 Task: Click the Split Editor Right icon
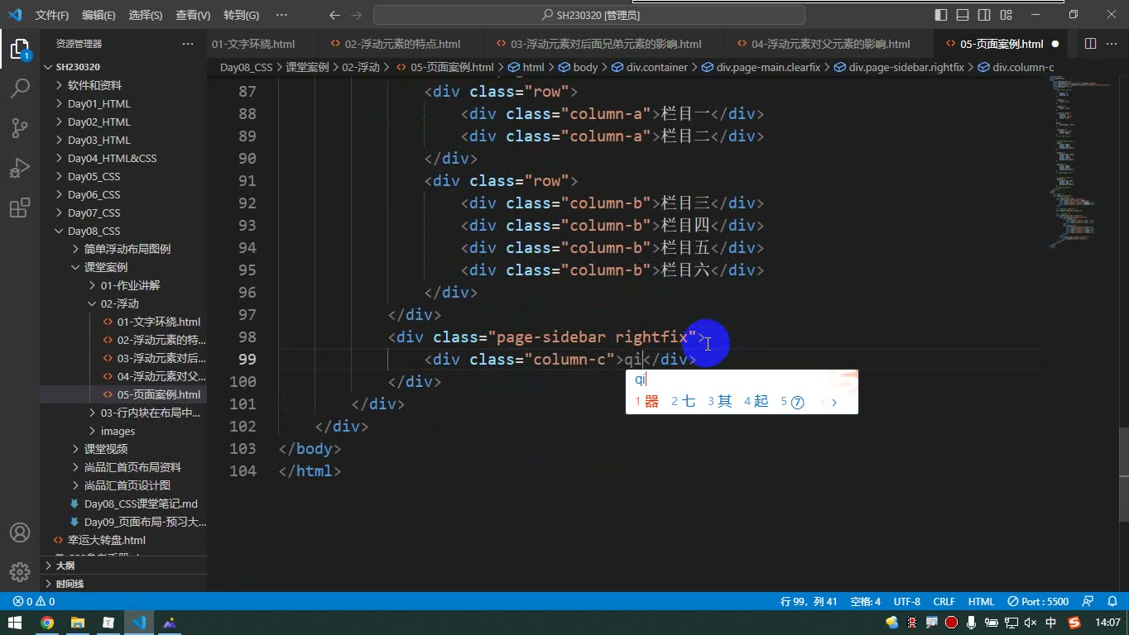click(1090, 44)
